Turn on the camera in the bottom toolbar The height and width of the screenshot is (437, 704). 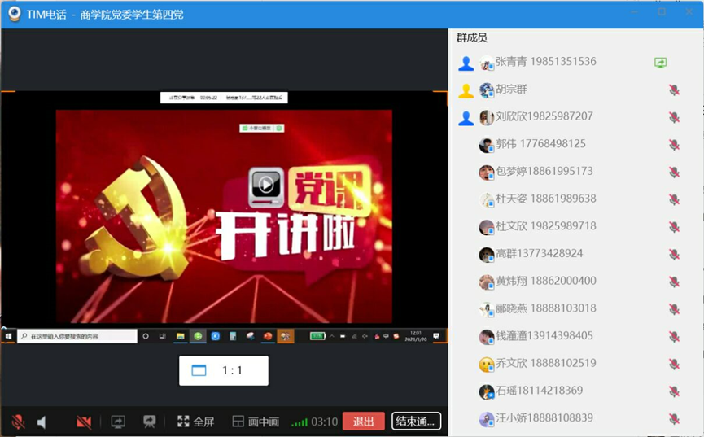84,422
